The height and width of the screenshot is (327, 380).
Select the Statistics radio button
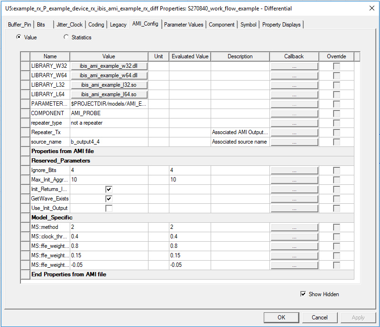point(66,37)
